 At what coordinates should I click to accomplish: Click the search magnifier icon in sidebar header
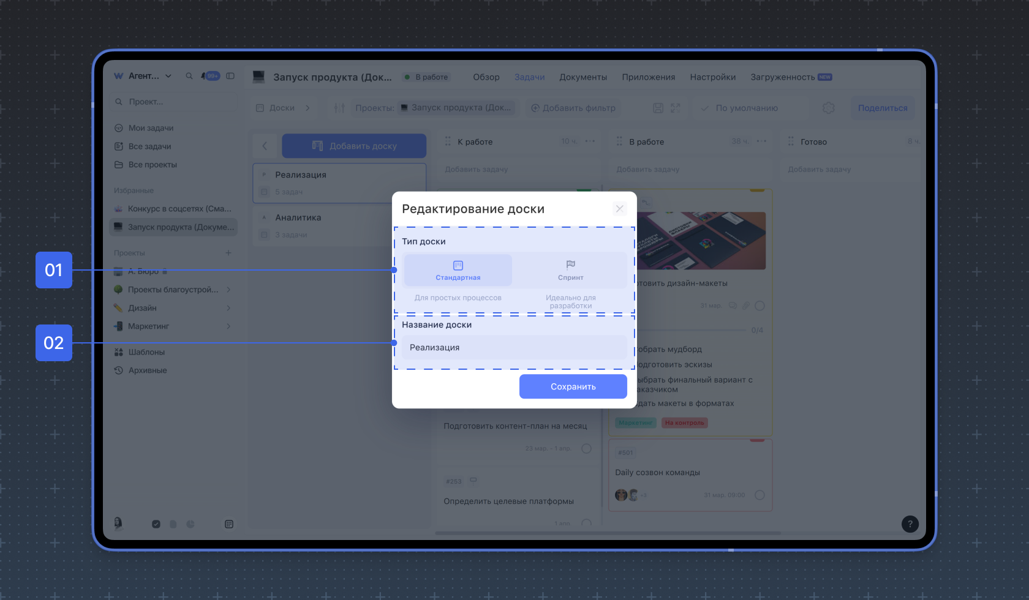click(x=189, y=76)
